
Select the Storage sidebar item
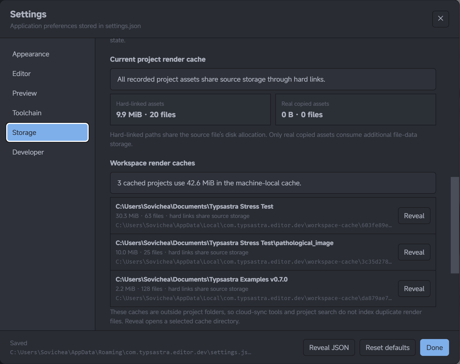(47, 132)
